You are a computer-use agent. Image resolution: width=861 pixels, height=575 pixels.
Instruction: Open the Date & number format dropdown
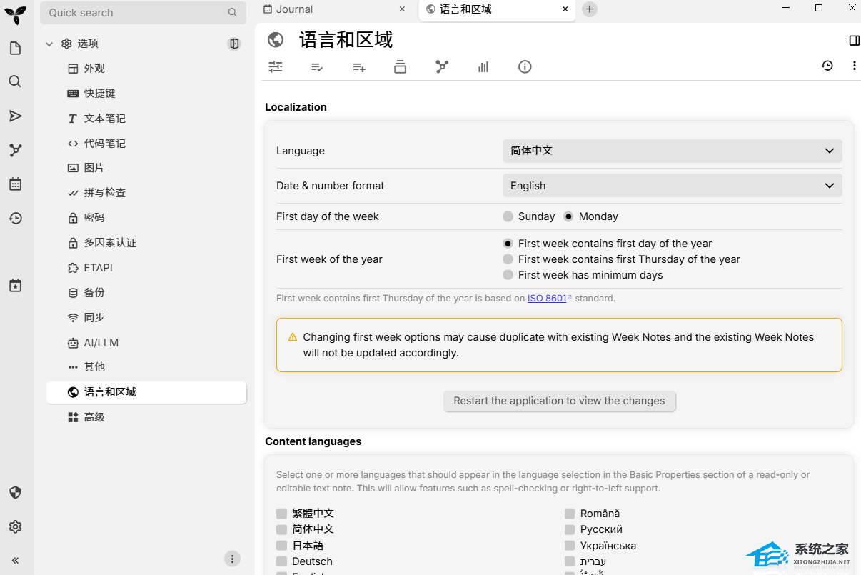pos(672,186)
